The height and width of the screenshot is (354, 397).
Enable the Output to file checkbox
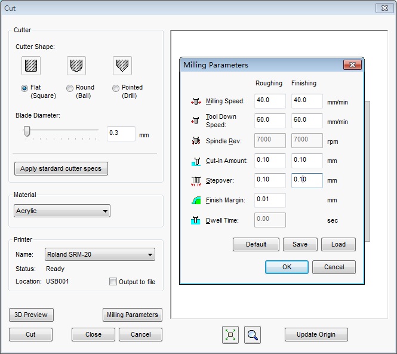point(113,282)
